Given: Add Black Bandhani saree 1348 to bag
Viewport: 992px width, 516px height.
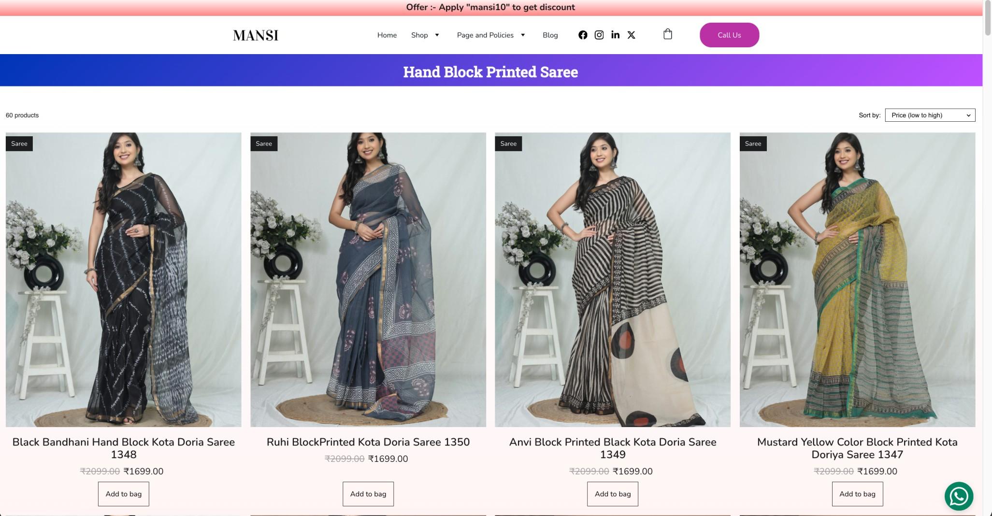Looking at the screenshot, I should (x=124, y=494).
